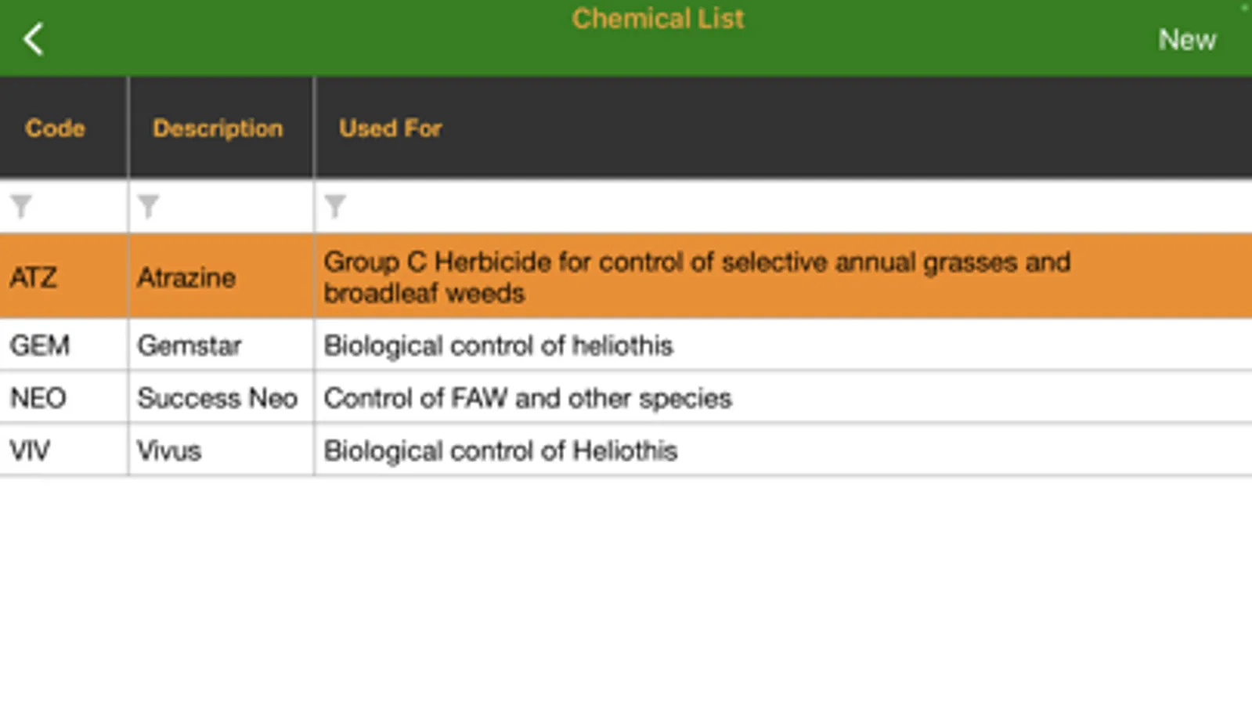Sort by the Description column header
Image resolution: width=1252 pixels, height=705 pixels.
coord(218,128)
